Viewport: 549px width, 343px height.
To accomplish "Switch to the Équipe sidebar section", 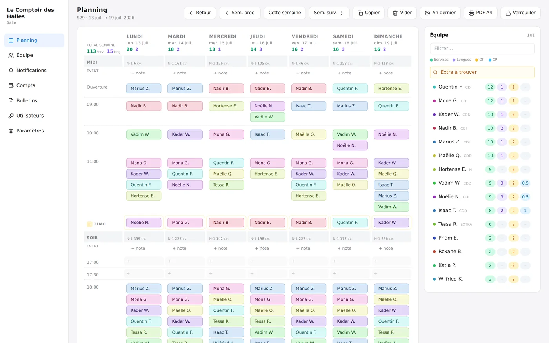I will (x=34, y=55).
